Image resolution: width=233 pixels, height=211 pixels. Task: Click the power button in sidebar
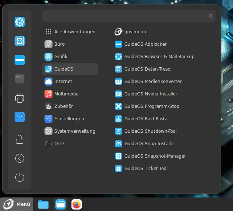20,177
